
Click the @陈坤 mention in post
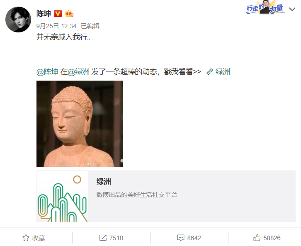coord(47,72)
